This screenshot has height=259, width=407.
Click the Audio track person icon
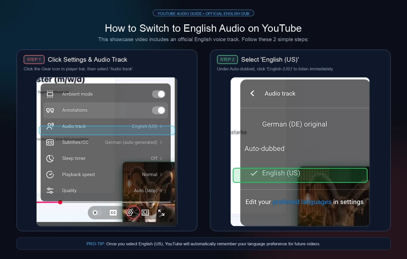tap(50, 126)
